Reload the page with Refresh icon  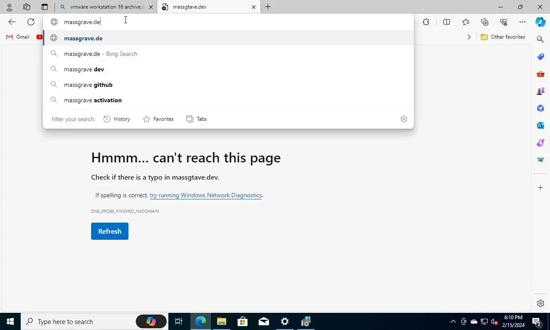pyautogui.click(x=31, y=22)
